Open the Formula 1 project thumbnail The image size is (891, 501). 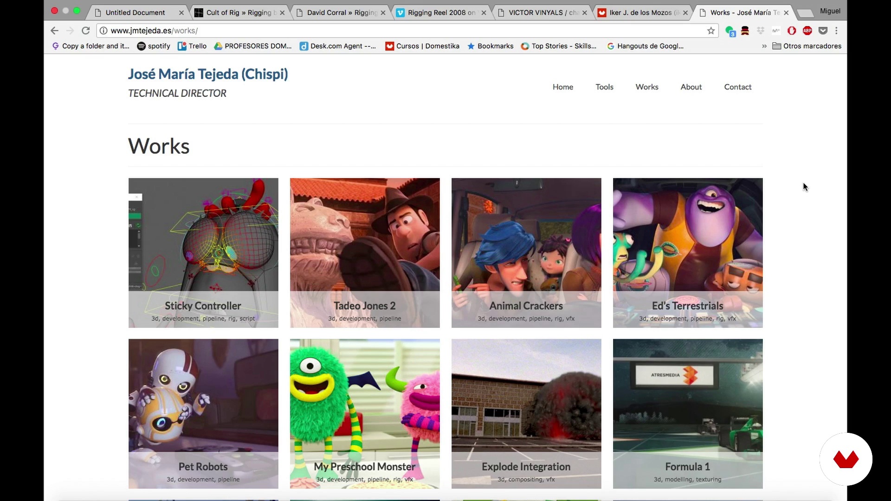[688, 414]
